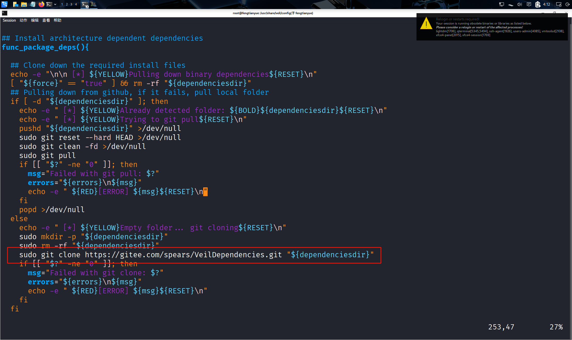Open the Kali applications menu
The image size is (572, 340).
(x=4, y=4)
